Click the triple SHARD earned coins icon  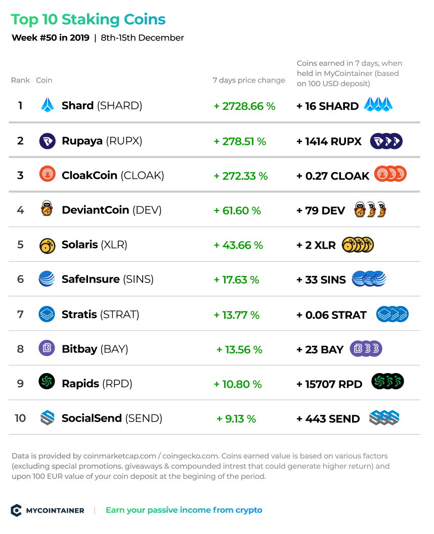(378, 104)
